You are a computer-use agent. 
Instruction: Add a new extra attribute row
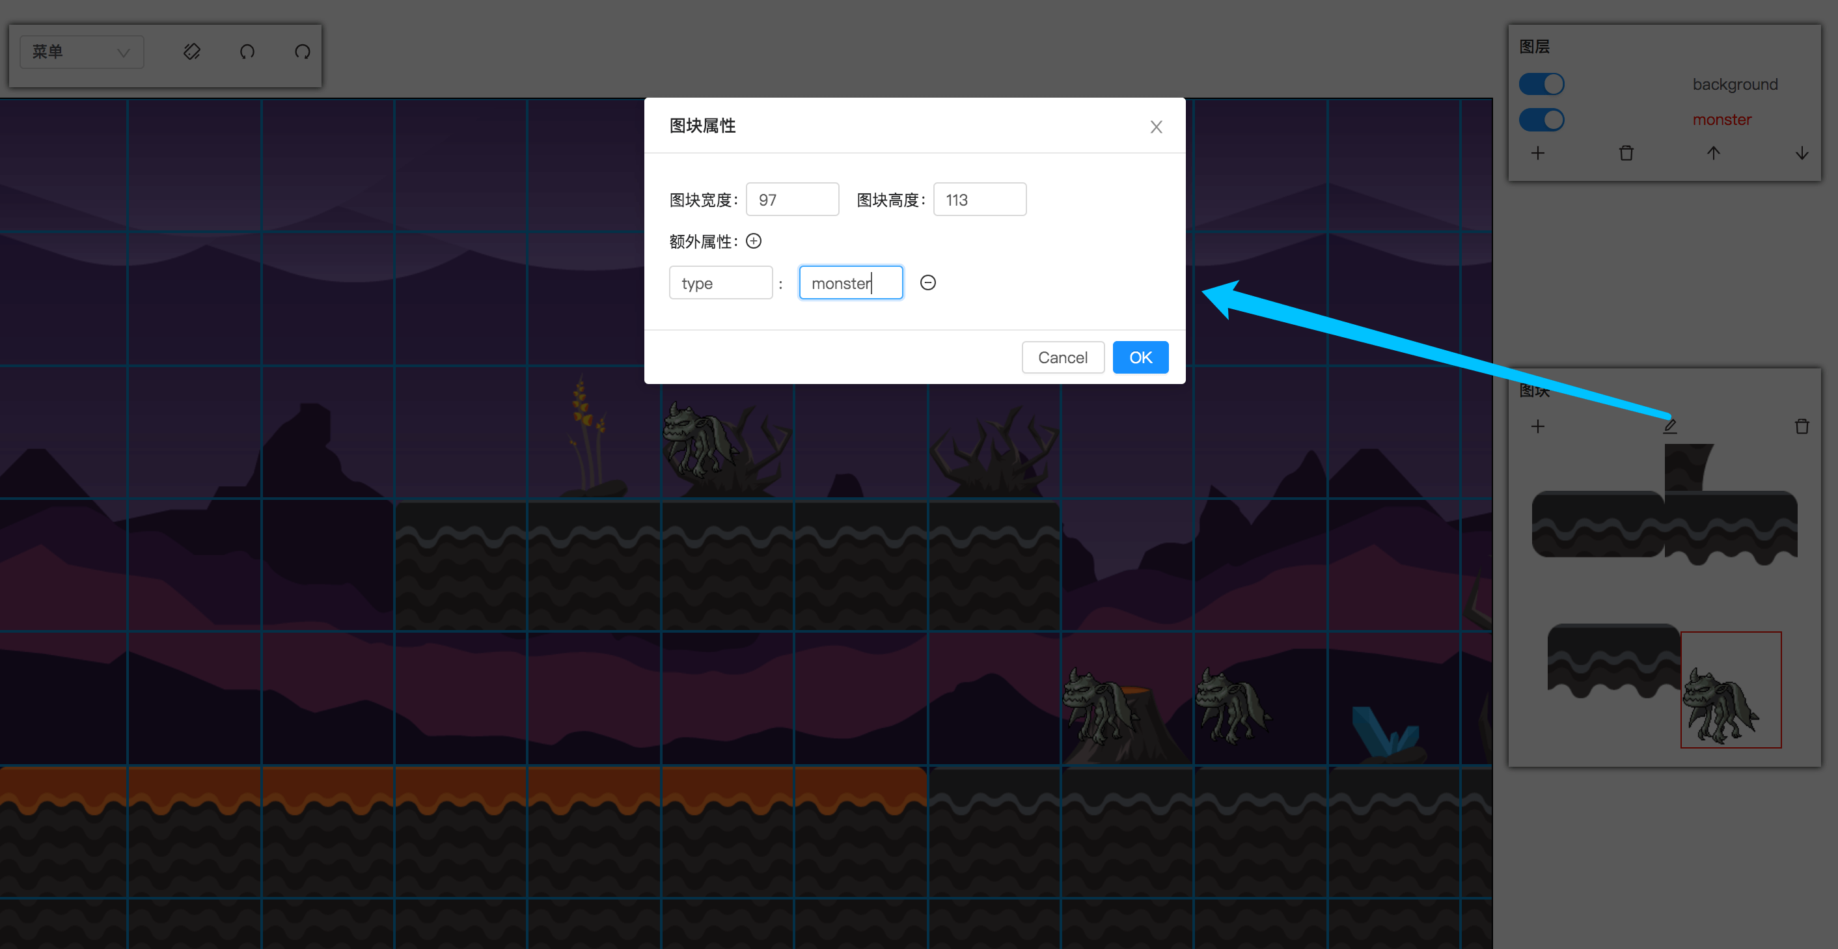[x=754, y=241]
